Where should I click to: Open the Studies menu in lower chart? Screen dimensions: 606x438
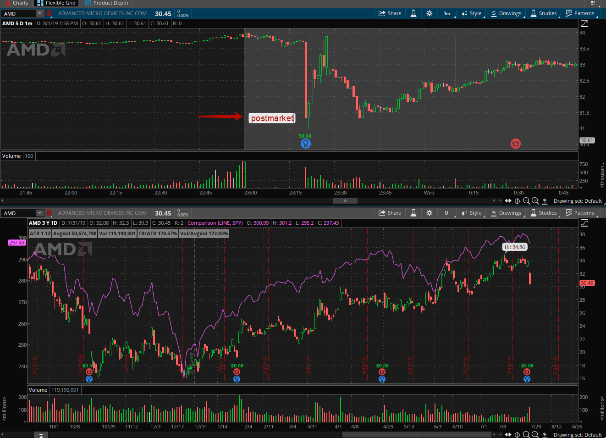point(544,213)
